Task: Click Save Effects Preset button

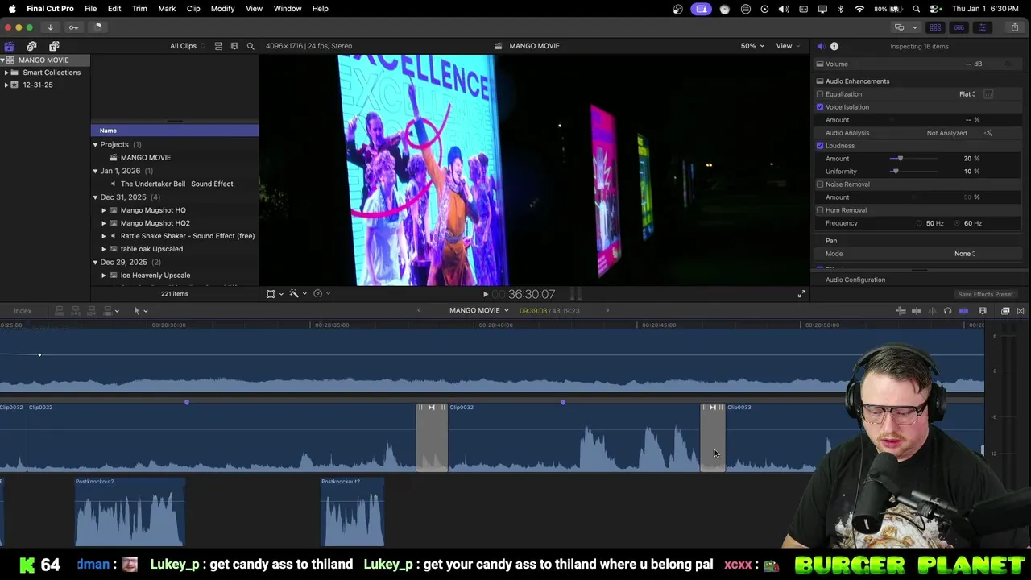Action: pos(985,295)
